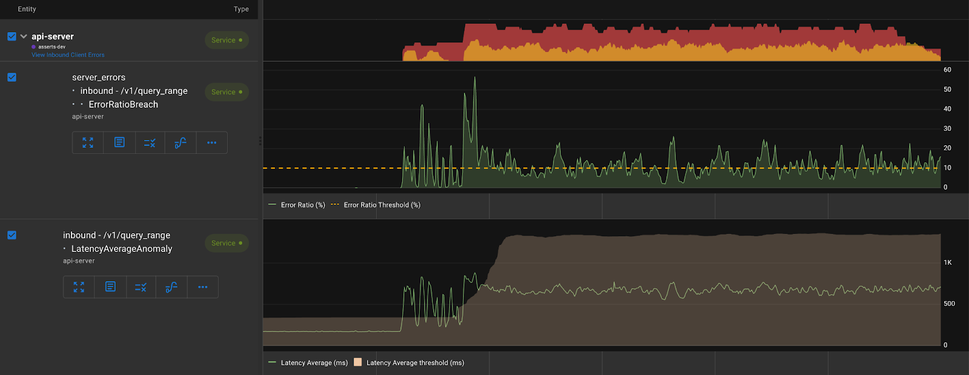
Task: Uncheck the LatencyAverageAnomaly row checkbox
Action: coord(12,235)
